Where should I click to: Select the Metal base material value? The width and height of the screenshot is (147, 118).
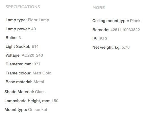pyautogui.click(x=39, y=82)
